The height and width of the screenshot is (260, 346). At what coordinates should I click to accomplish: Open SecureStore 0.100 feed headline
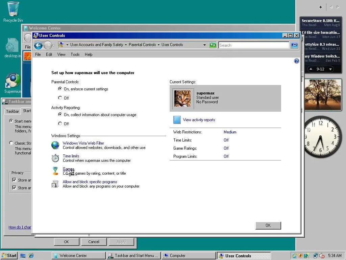tap(321, 21)
